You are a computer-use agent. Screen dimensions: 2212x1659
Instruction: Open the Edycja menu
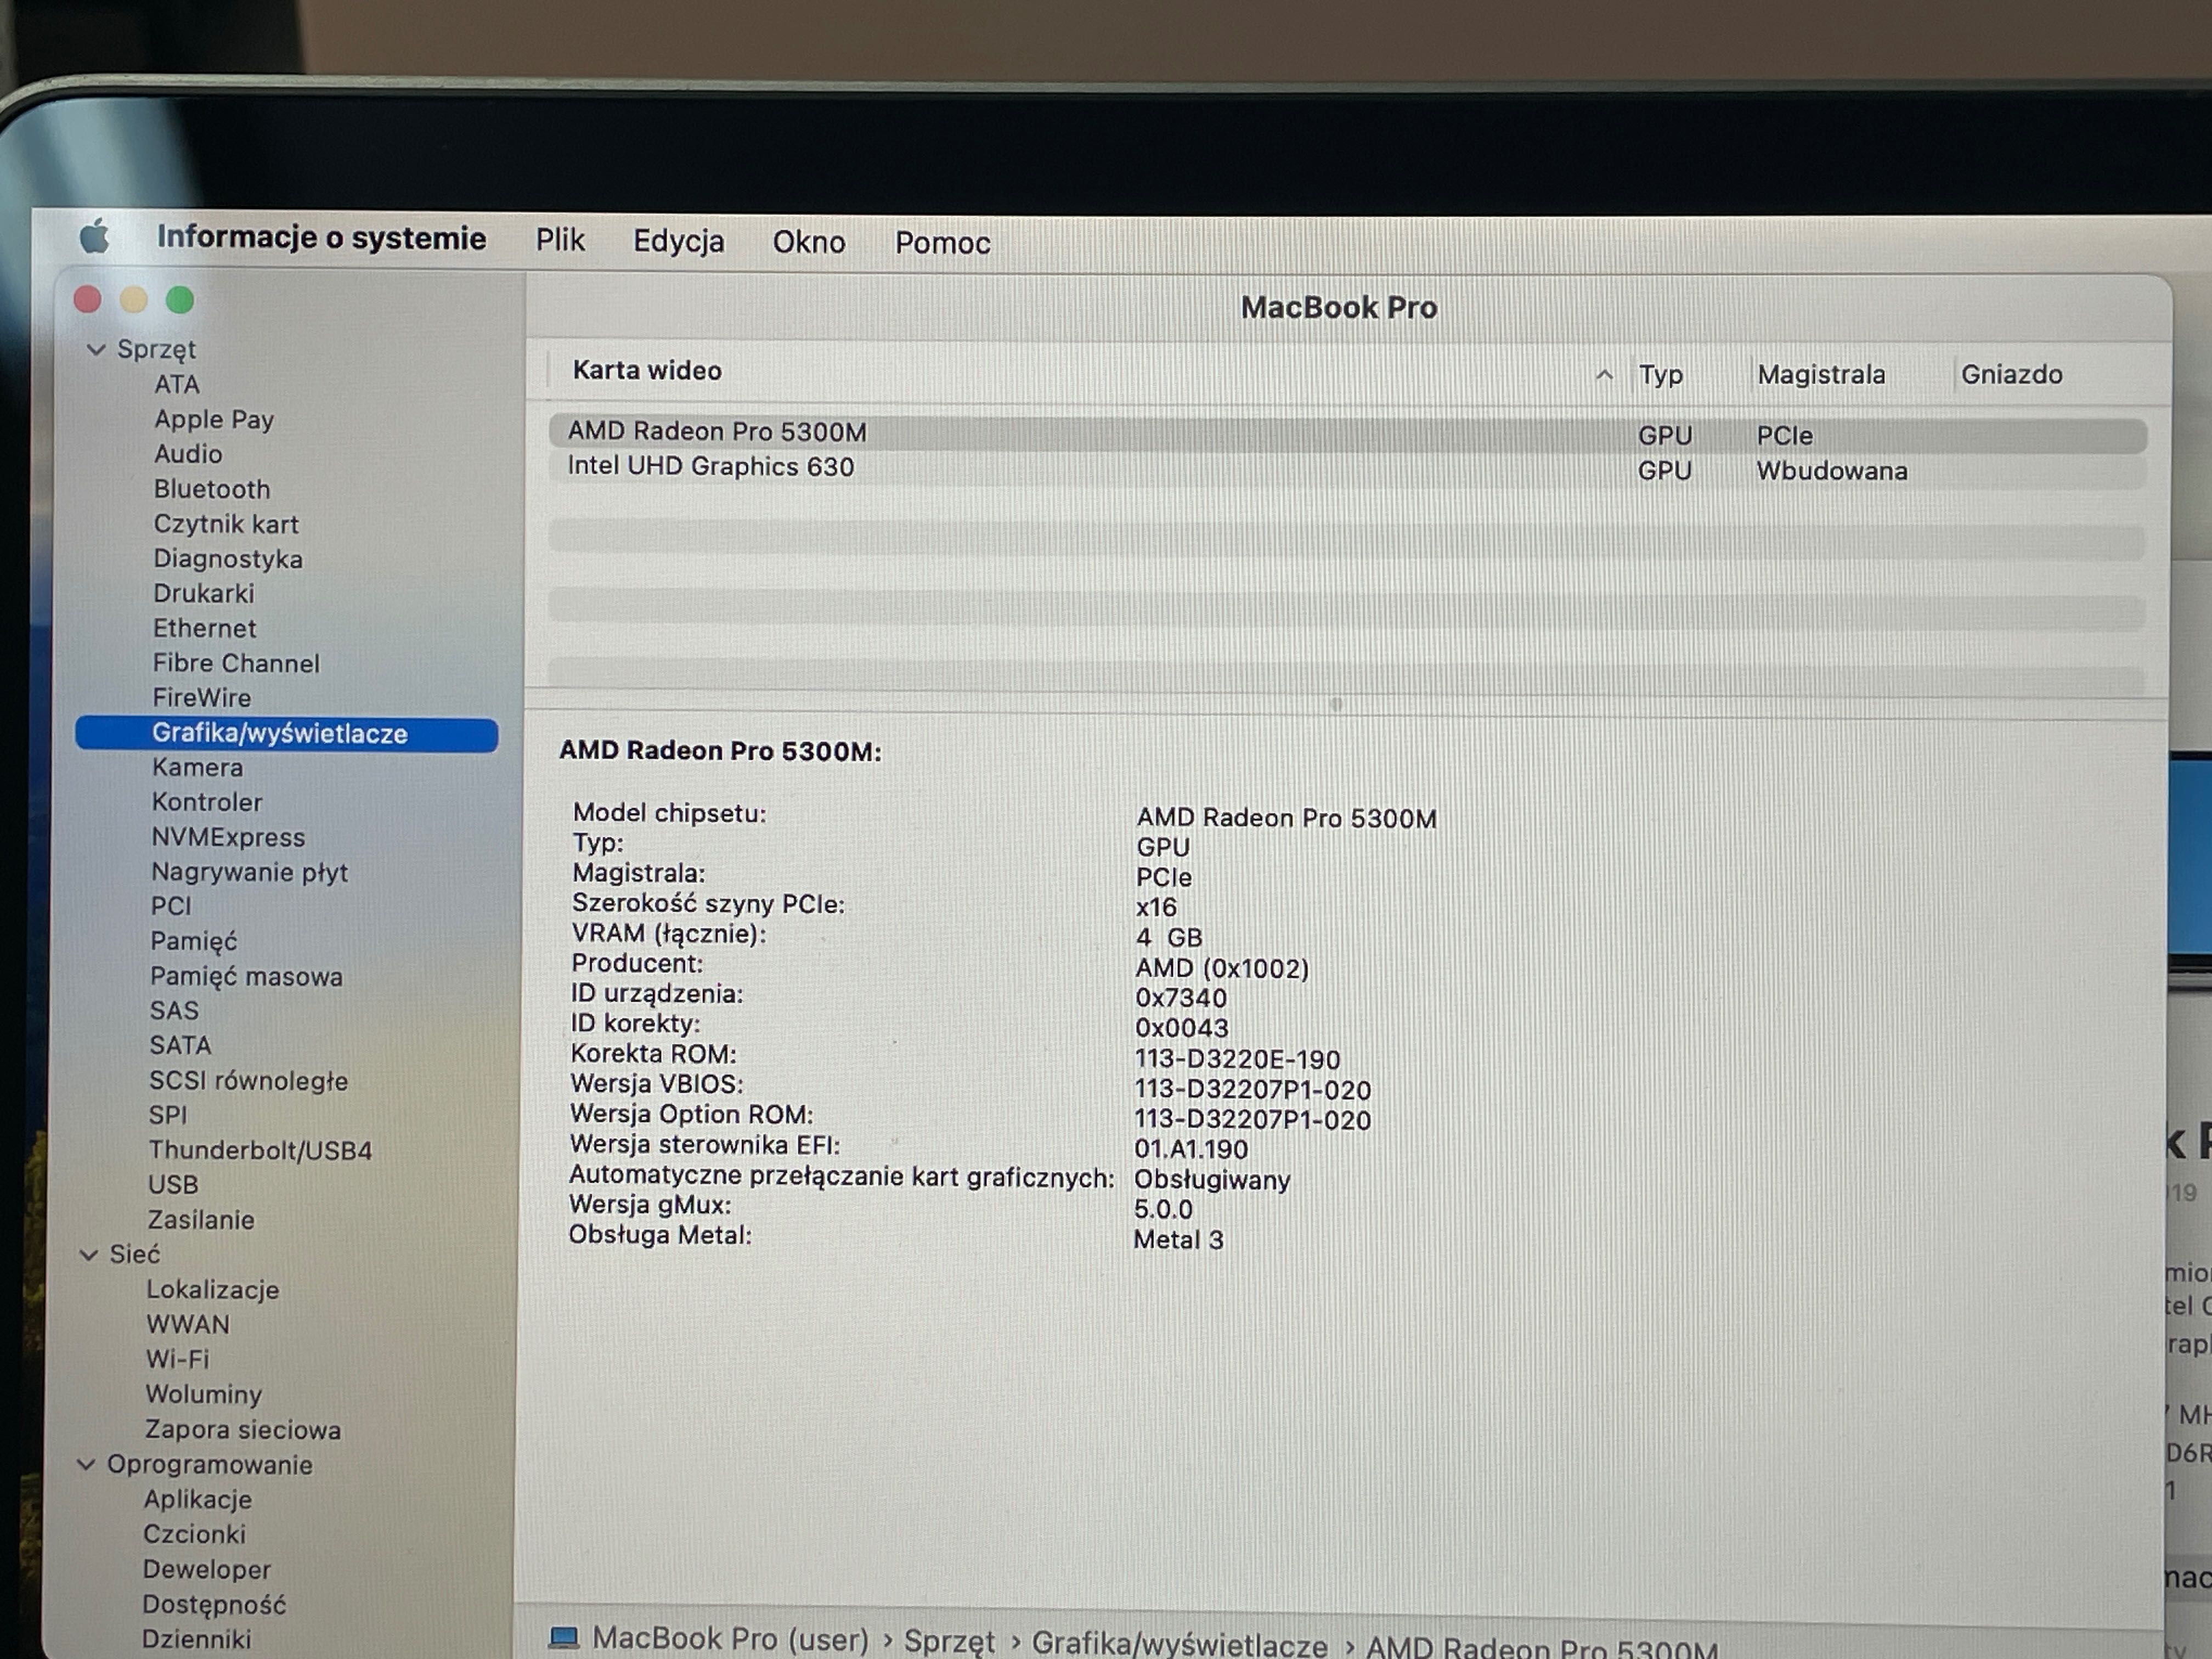point(678,241)
